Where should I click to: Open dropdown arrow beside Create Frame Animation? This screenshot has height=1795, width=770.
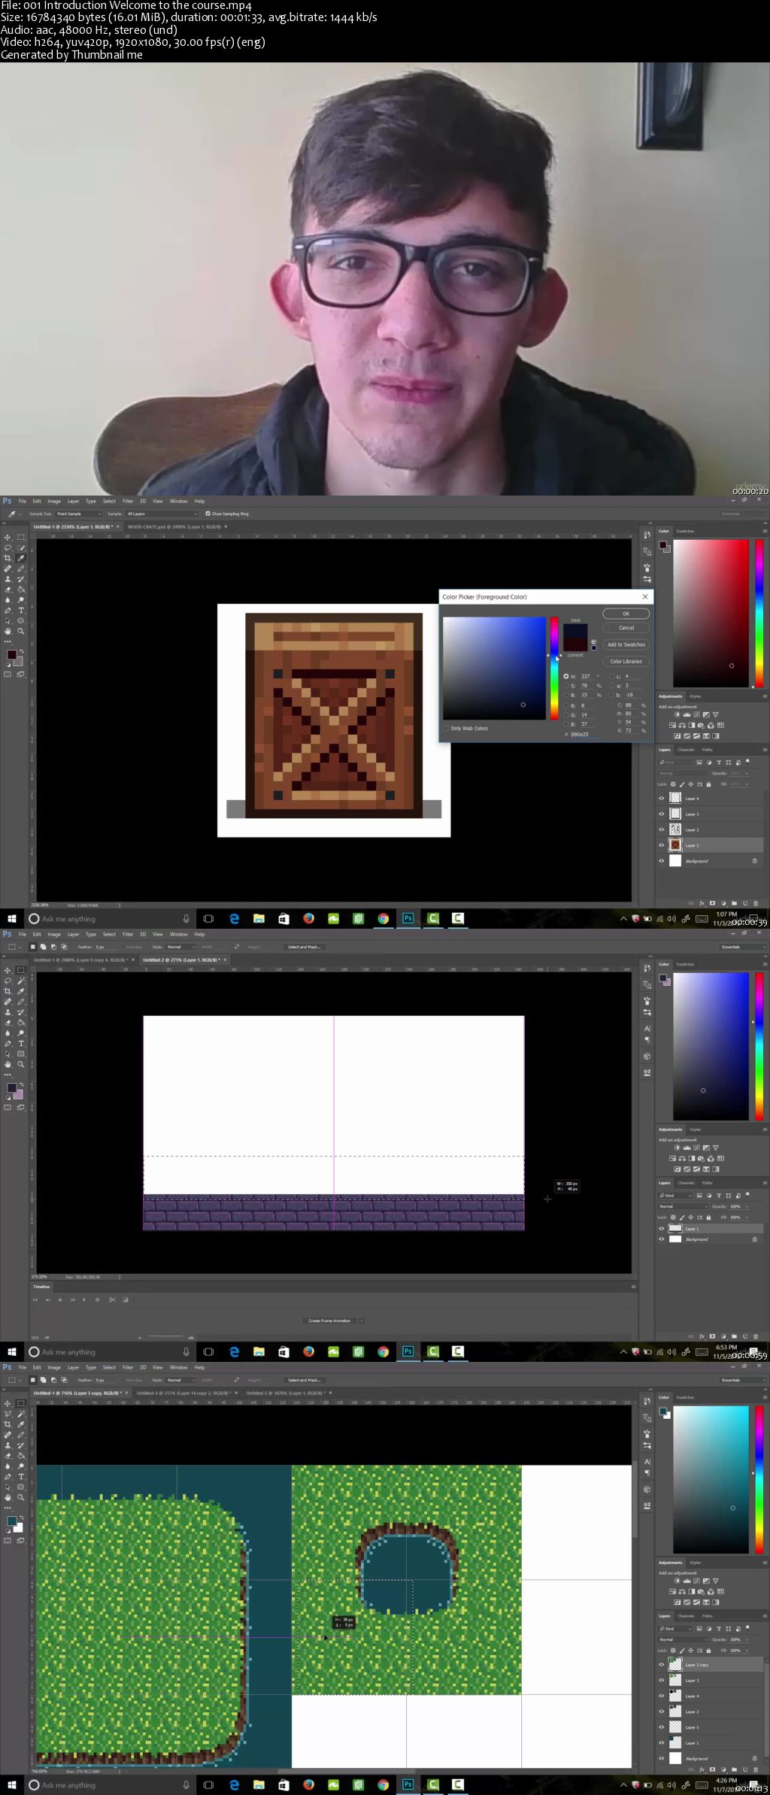click(362, 1320)
